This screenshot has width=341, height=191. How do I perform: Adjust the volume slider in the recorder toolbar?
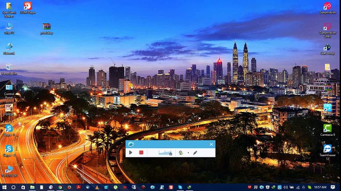[x=166, y=153]
